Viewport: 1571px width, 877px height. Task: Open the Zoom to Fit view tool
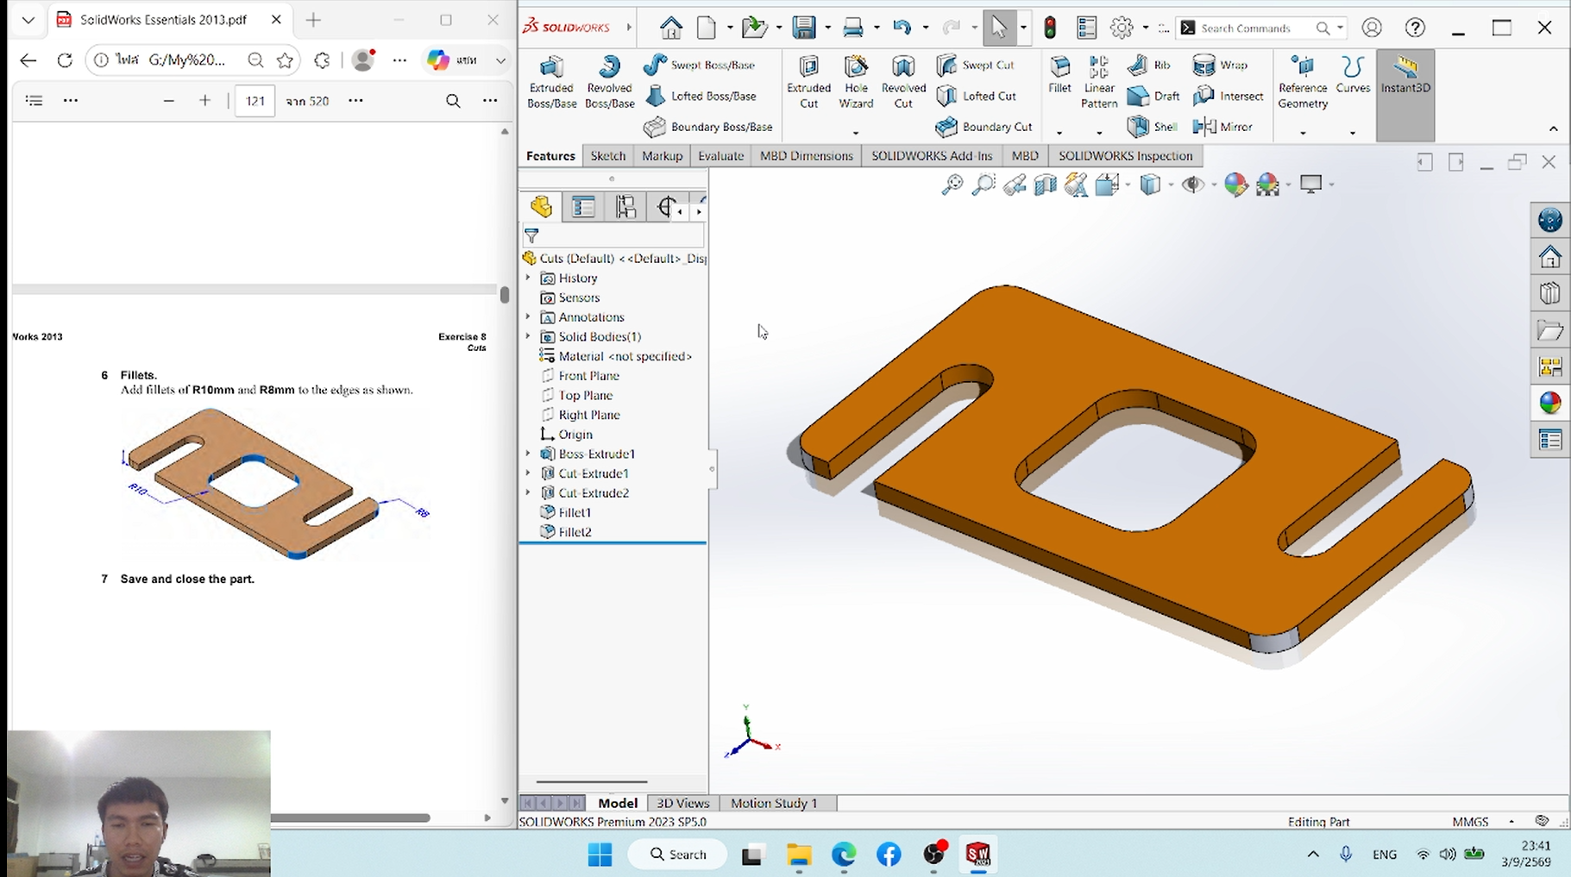click(952, 185)
